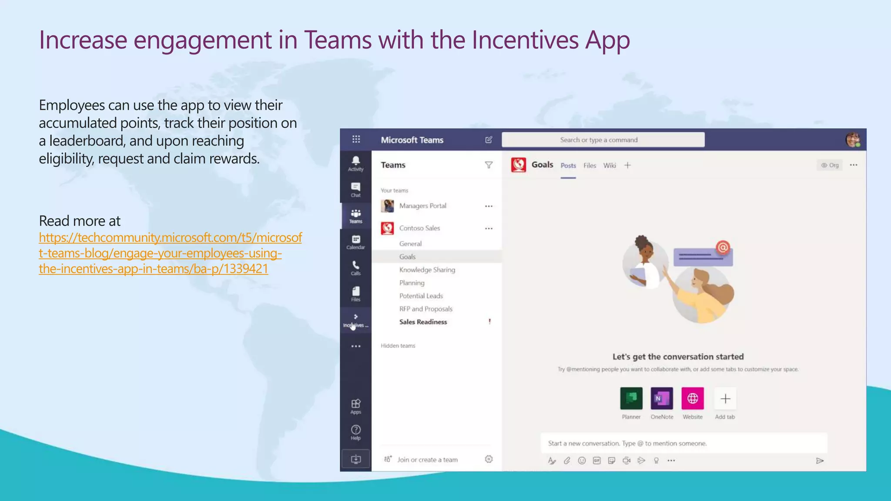The image size is (891, 501).
Task: Send the message with arrow icon
Action: click(x=820, y=461)
